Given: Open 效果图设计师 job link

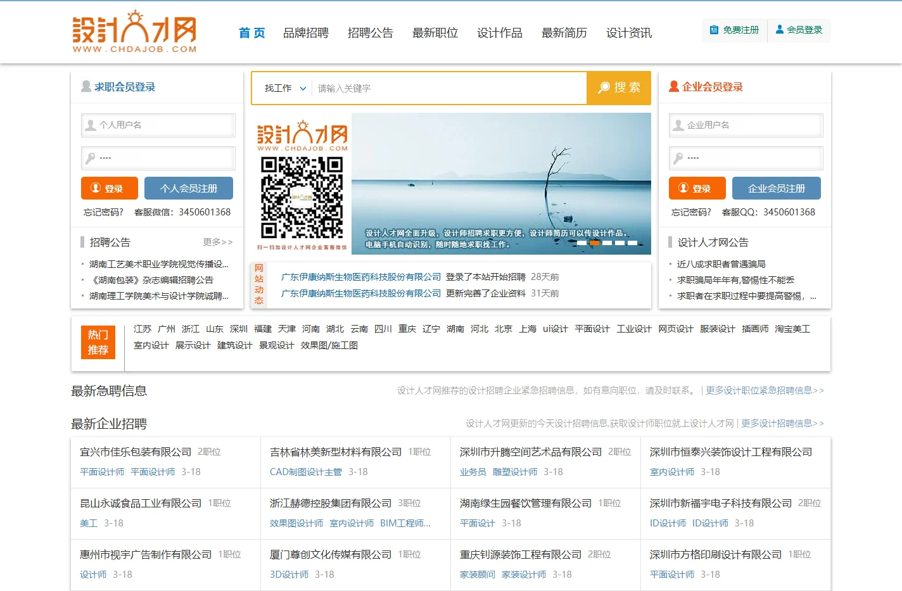Looking at the screenshot, I should pos(296,523).
